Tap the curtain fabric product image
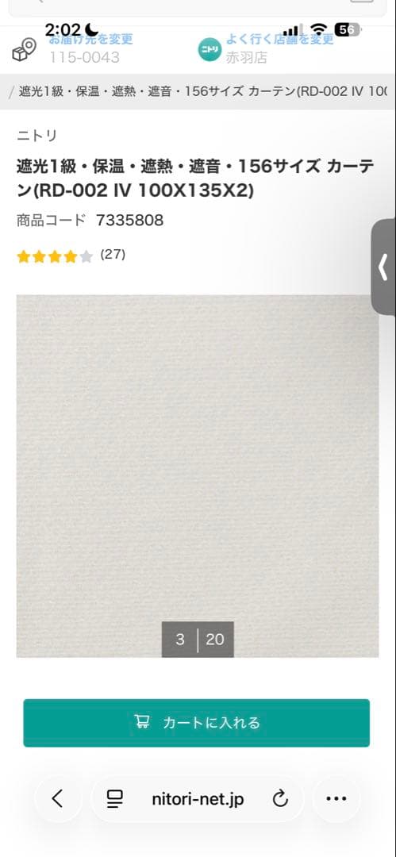Screen dimensions: 396x857 coord(198,476)
